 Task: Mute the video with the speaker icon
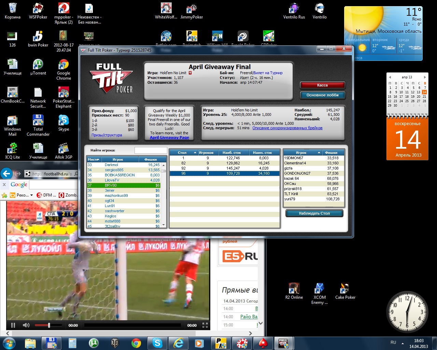click(26, 325)
